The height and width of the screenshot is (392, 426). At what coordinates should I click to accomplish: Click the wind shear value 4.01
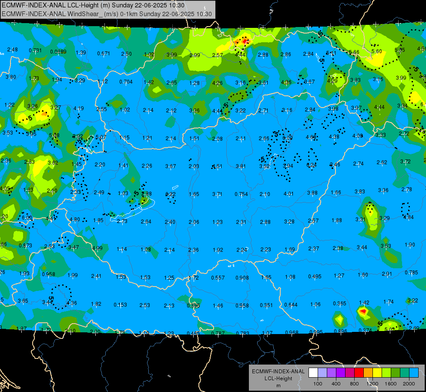click(x=288, y=194)
